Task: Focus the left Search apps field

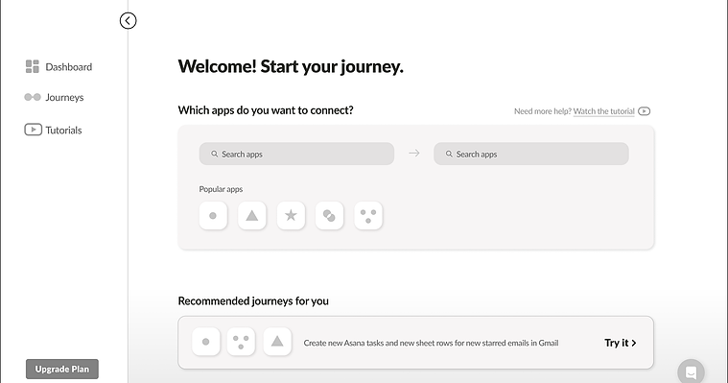Action: click(x=296, y=154)
